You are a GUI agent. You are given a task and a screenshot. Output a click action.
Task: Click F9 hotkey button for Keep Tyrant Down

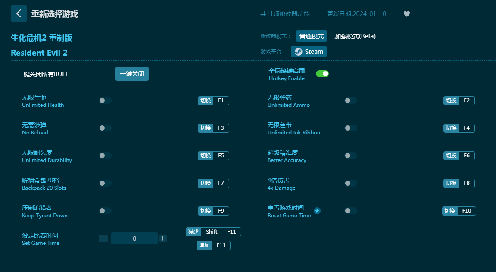point(213,211)
